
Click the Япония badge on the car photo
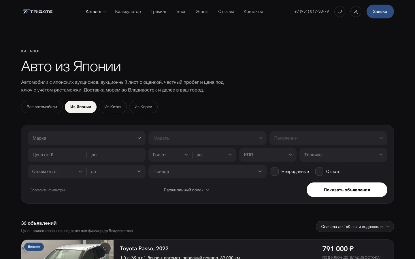(34, 247)
